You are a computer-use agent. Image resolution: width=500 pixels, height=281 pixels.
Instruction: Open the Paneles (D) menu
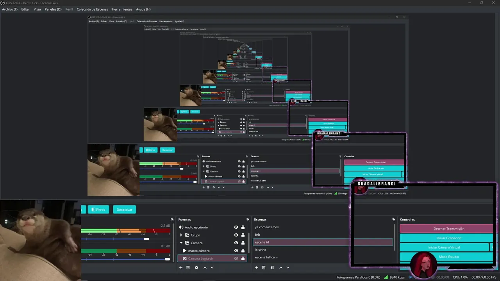(x=53, y=9)
